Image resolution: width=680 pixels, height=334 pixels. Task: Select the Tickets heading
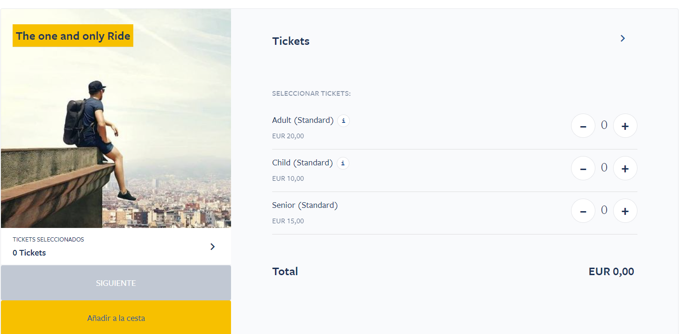point(291,41)
